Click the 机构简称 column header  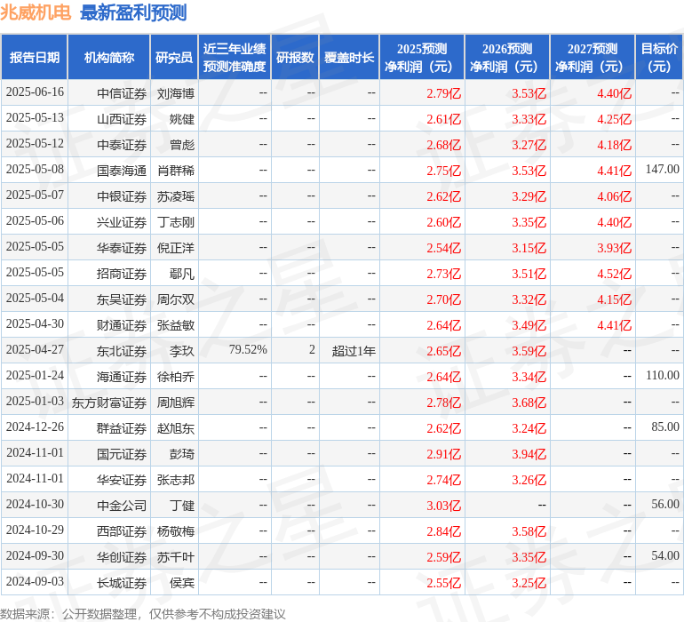pos(108,57)
